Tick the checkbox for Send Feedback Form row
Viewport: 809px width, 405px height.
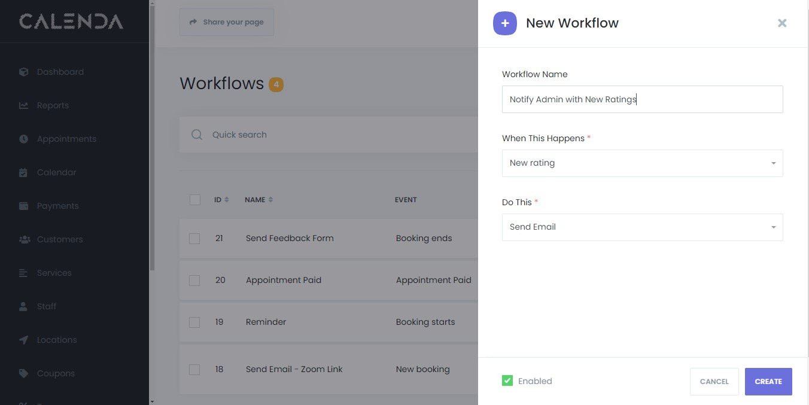pos(194,238)
